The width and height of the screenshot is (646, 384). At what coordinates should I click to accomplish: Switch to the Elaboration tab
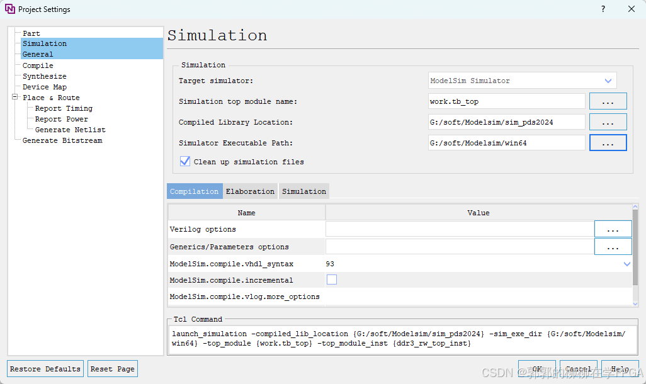[250, 191]
